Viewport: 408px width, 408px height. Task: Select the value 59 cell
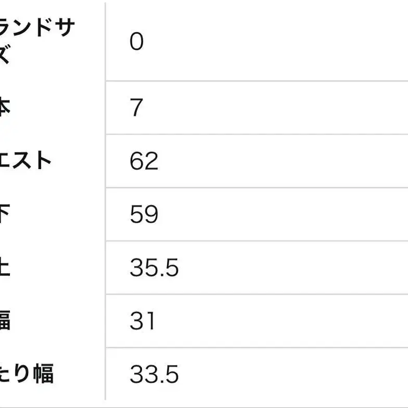[x=144, y=214]
